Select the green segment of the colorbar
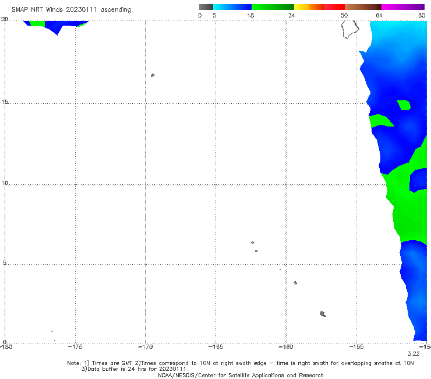The image size is (431, 379). pyautogui.click(x=273, y=7)
